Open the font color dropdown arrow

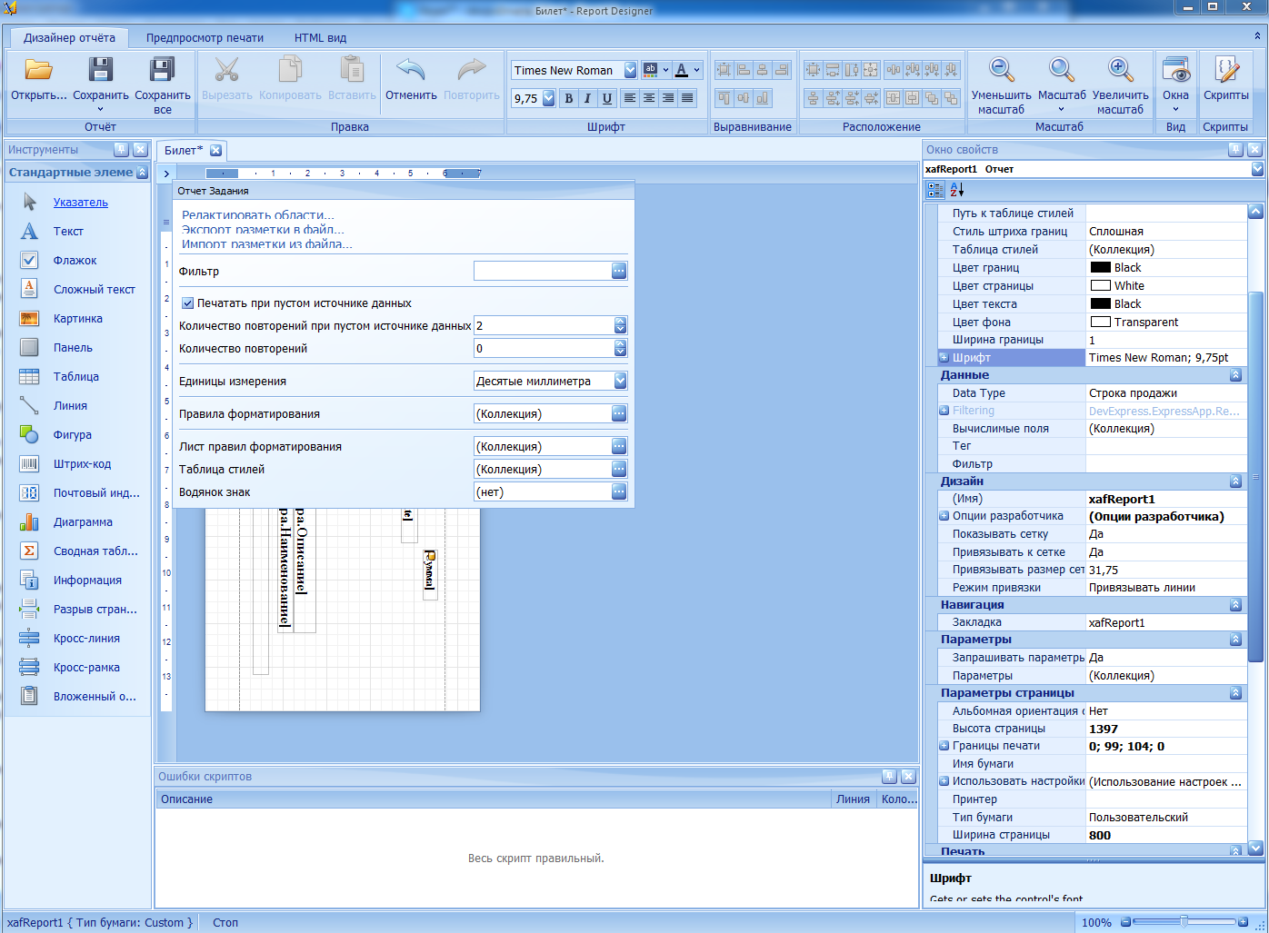[696, 70]
